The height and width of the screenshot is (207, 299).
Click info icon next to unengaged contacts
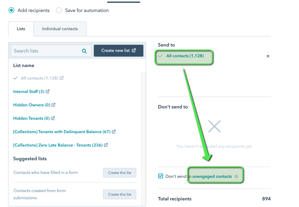click(236, 176)
